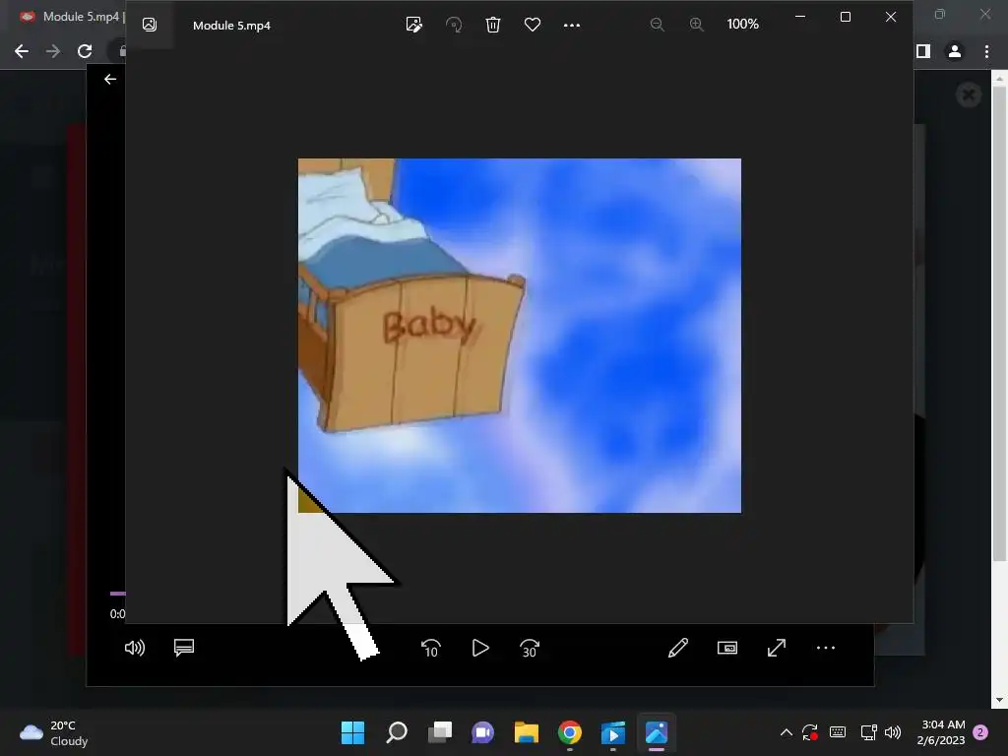
Task: Open Windows Search on the taskbar
Action: click(x=396, y=732)
